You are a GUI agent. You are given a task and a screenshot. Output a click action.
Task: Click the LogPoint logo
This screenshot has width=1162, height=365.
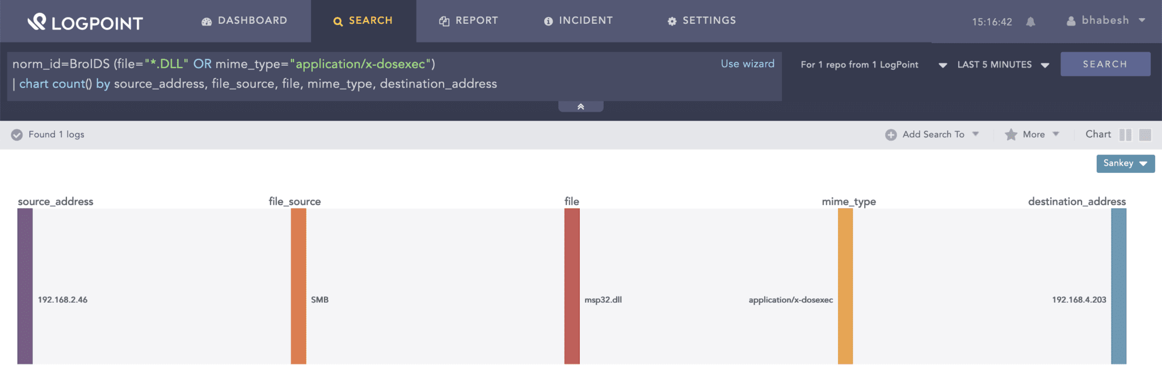click(x=85, y=22)
